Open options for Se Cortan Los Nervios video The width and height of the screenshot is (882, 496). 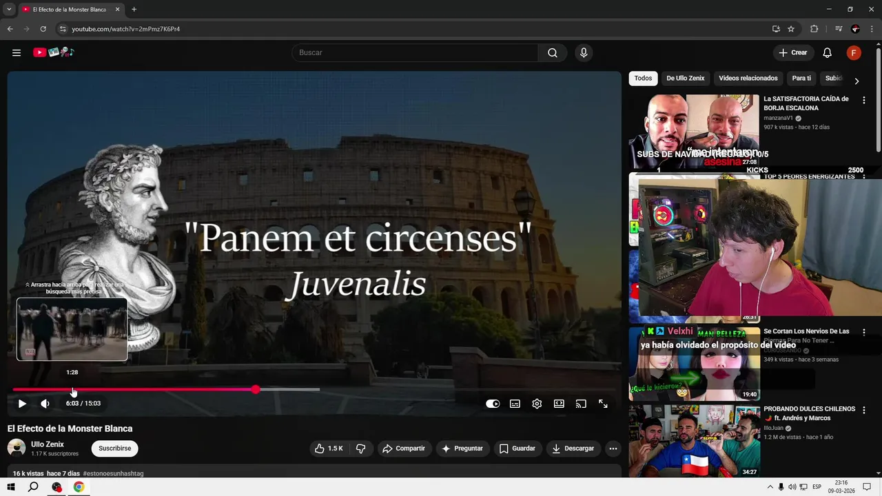[864, 332]
